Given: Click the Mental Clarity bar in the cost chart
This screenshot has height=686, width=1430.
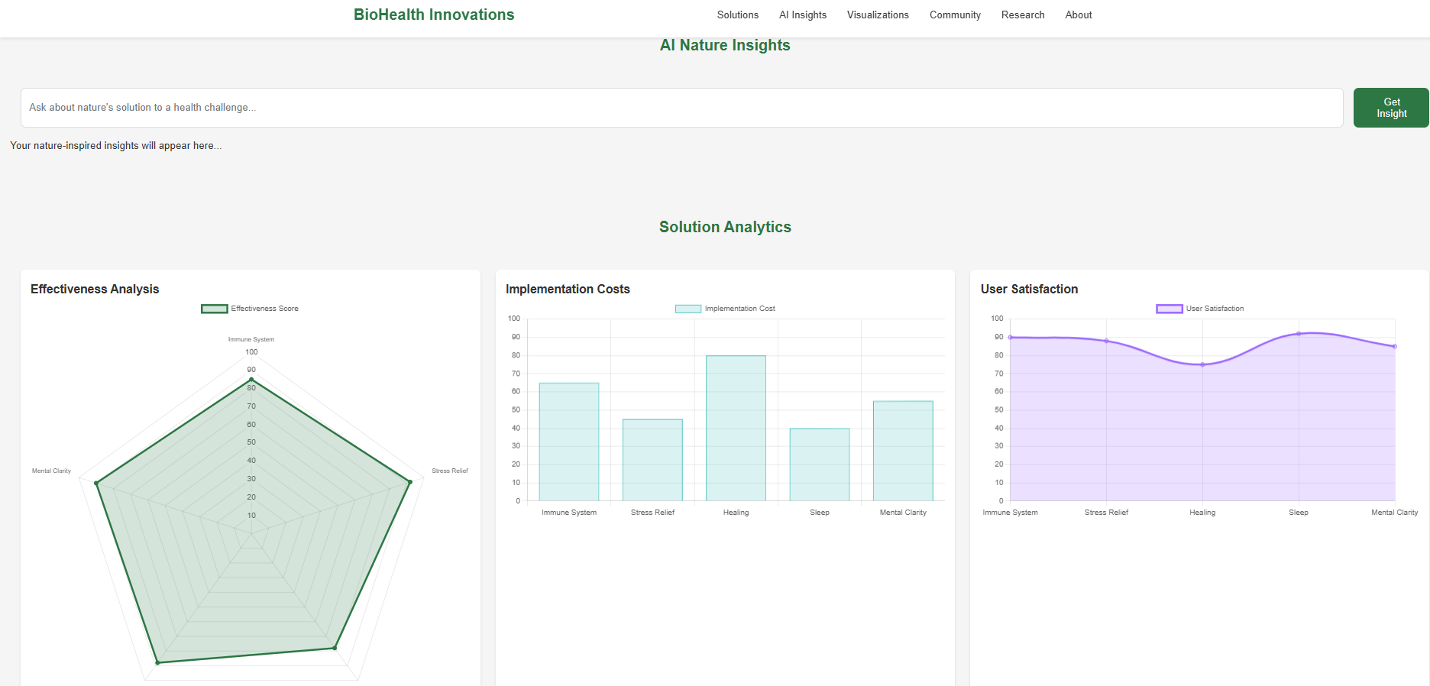Looking at the screenshot, I should tap(903, 451).
